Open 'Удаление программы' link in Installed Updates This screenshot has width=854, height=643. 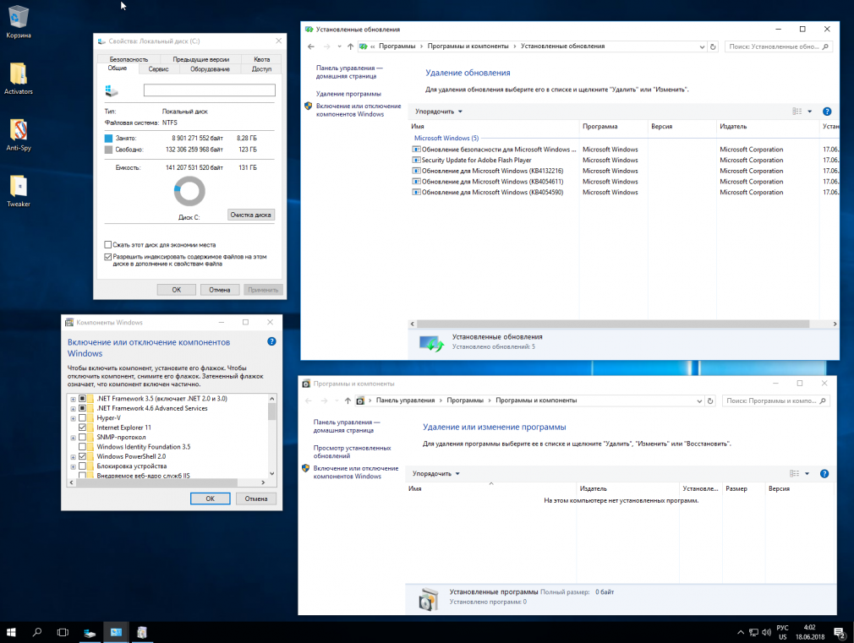tap(348, 94)
